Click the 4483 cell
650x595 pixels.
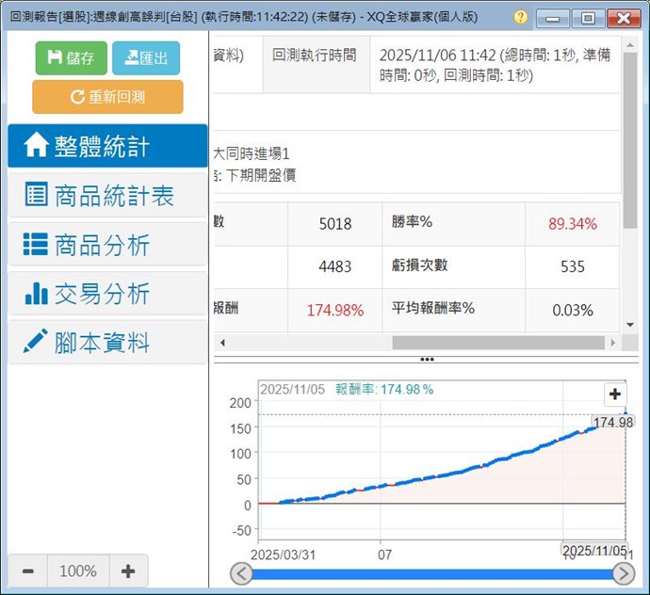click(x=335, y=266)
